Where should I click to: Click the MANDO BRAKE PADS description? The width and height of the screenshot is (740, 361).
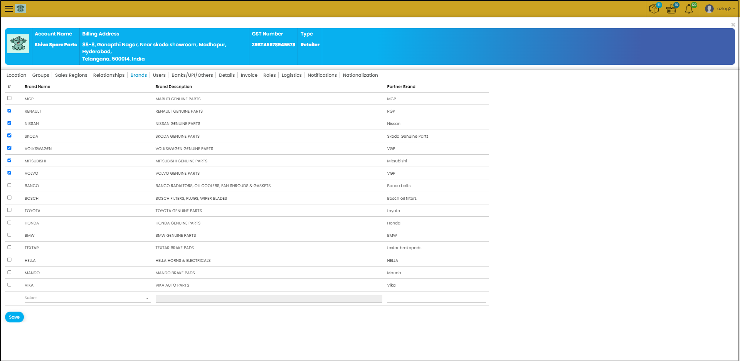tap(175, 273)
